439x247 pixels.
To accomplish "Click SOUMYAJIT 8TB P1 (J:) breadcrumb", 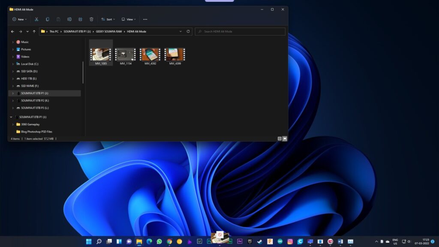I will pyautogui.click(x=77, y=32).
